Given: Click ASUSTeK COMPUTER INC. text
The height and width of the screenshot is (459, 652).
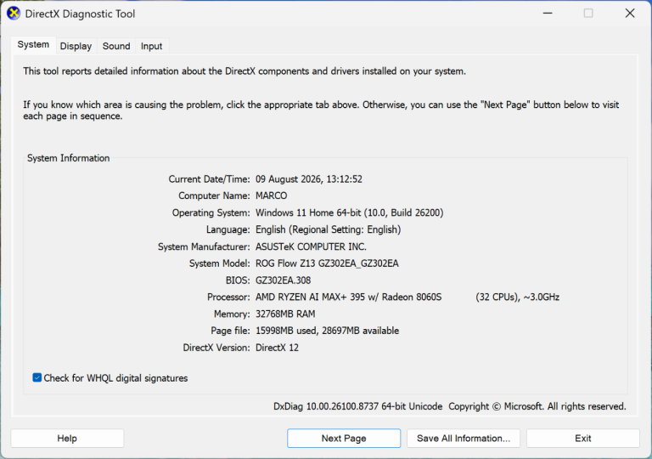Looking at the screenshot, I should pos(311,246).
